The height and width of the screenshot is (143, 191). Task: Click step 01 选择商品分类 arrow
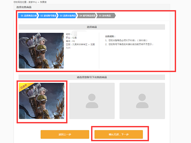pyautogui.click(x=28, y=16)
